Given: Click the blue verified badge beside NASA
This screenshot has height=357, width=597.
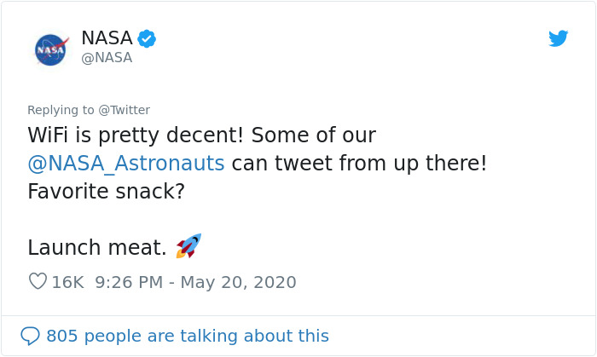Looking at the screenshot, I should (147, 38).
